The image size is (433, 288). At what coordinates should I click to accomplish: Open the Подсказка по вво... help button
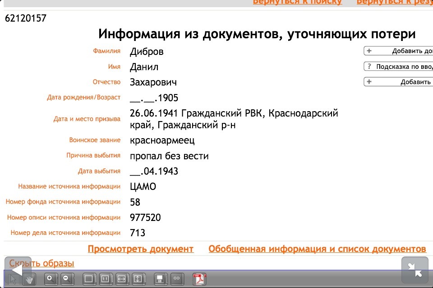pyautogui.click(x=398, y=67)
